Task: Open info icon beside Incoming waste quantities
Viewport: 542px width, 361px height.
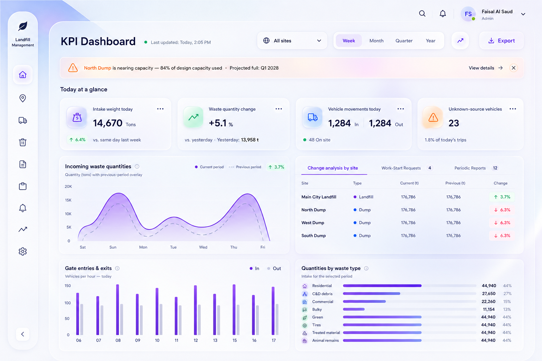Action: 137,166
